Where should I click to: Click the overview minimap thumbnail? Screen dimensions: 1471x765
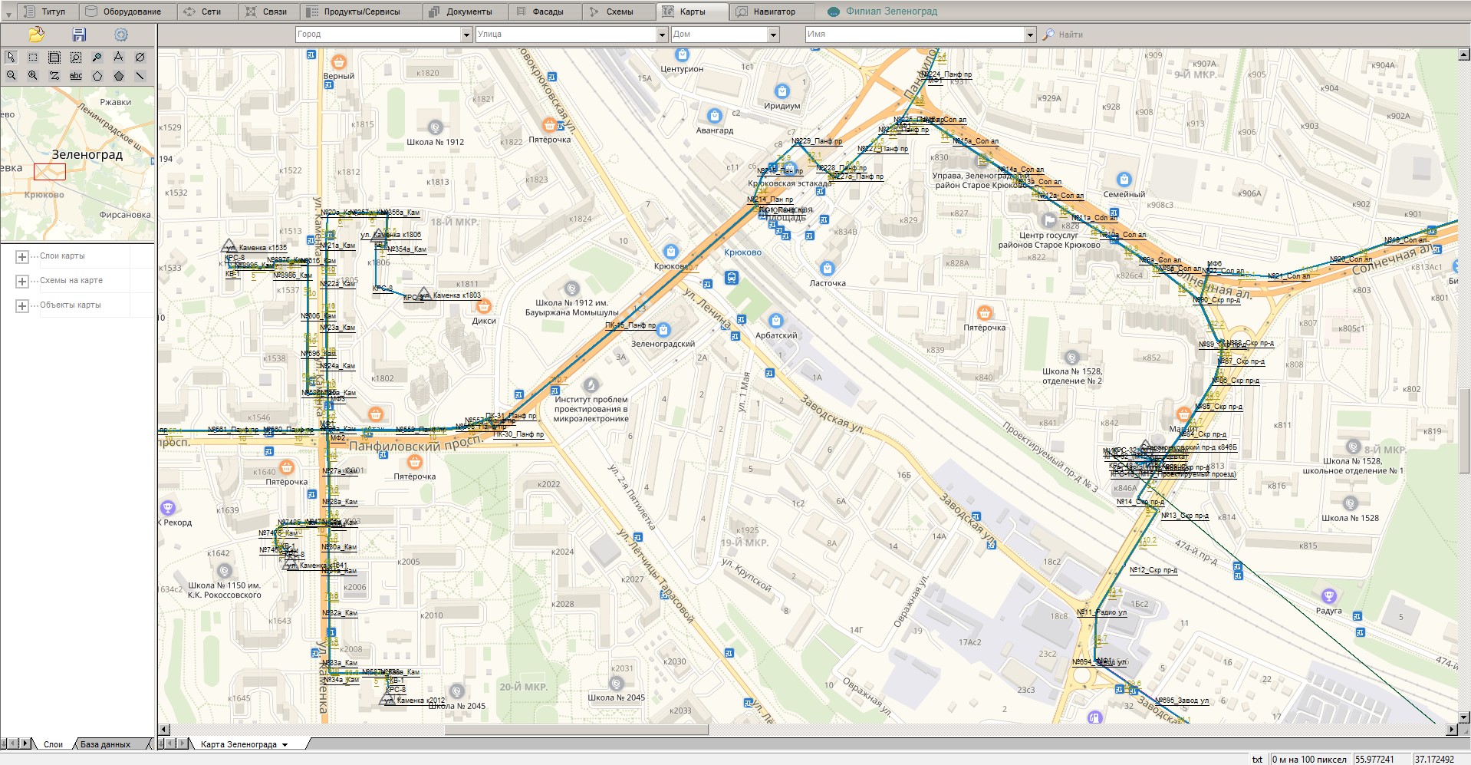[x=77, y=164]
